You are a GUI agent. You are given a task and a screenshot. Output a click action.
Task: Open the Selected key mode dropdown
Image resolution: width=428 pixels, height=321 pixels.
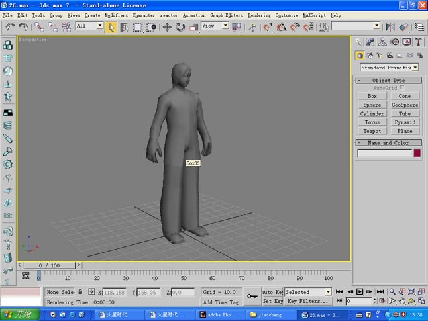328,292
